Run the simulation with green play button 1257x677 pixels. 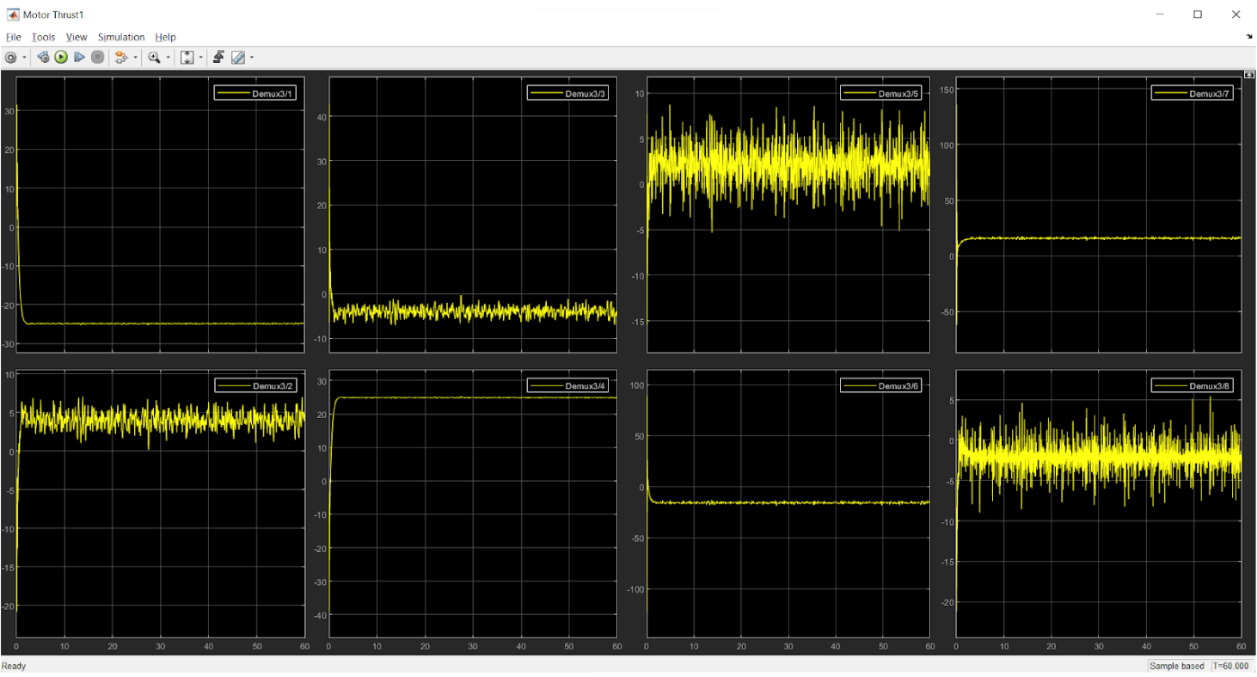tap(61, 58)
